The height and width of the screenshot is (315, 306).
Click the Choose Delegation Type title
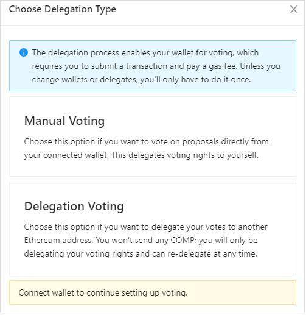[63, 9]
